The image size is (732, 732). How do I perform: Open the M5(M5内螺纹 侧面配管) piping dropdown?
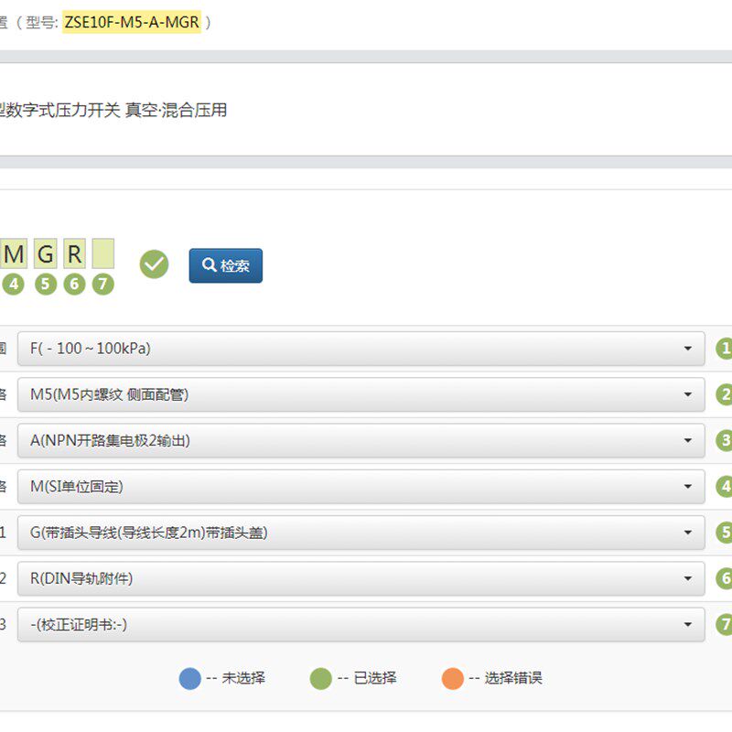click(x=361, y=394)
